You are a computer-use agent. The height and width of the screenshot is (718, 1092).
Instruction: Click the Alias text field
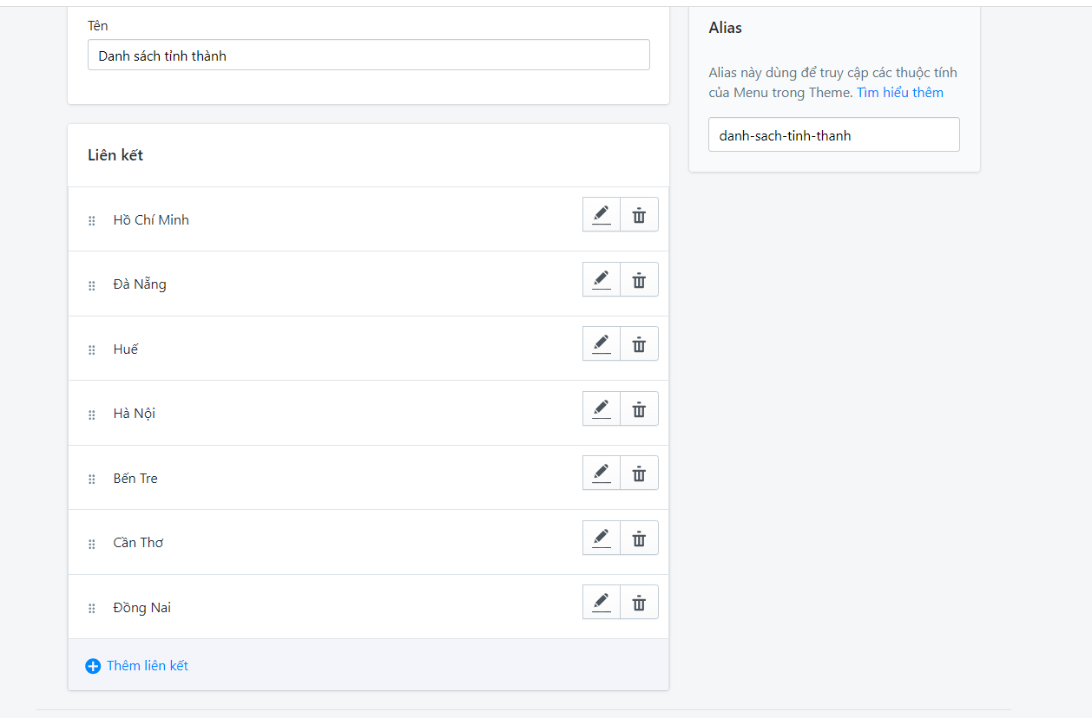(833, 135)
